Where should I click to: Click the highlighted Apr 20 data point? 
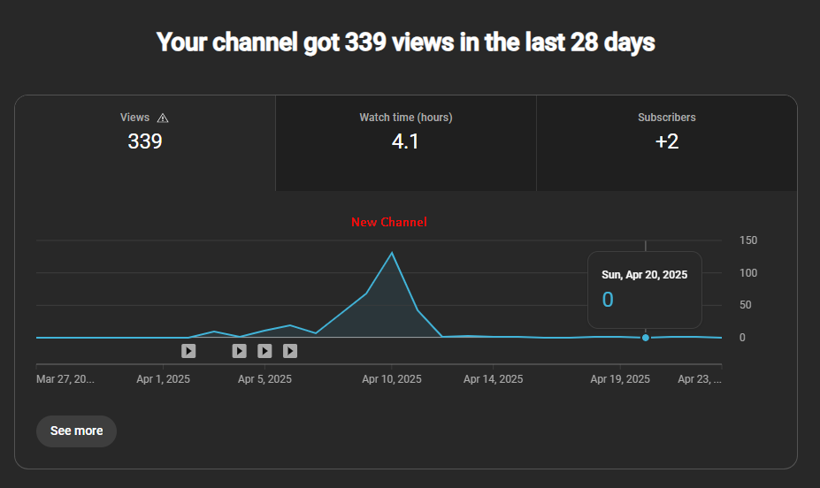pyautogui.click(x=646, y=338)
